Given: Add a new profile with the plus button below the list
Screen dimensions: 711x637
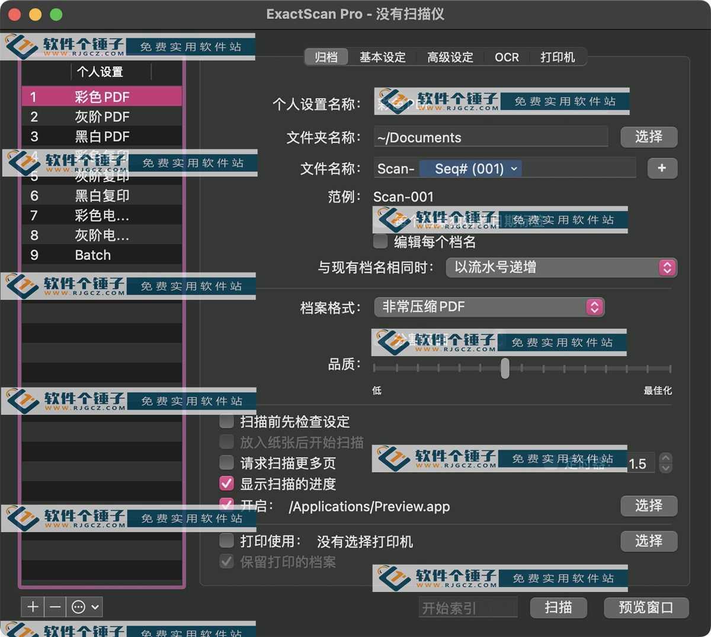Looking at the screenshot, I should click(x=33, y=607).
